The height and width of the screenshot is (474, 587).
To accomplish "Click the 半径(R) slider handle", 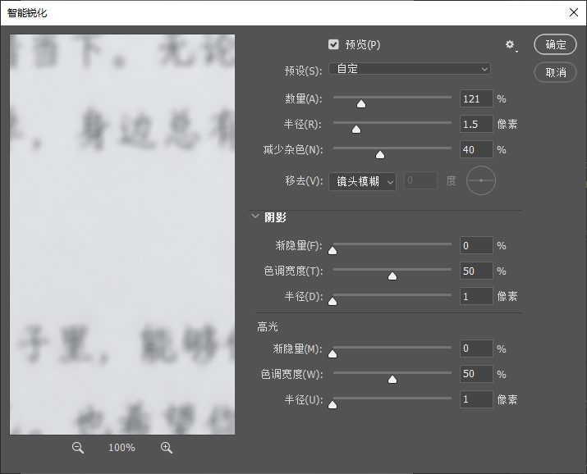I will 356,129.
